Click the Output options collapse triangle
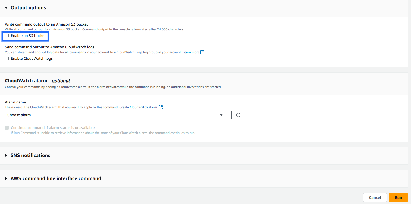 tap(6, 8)
